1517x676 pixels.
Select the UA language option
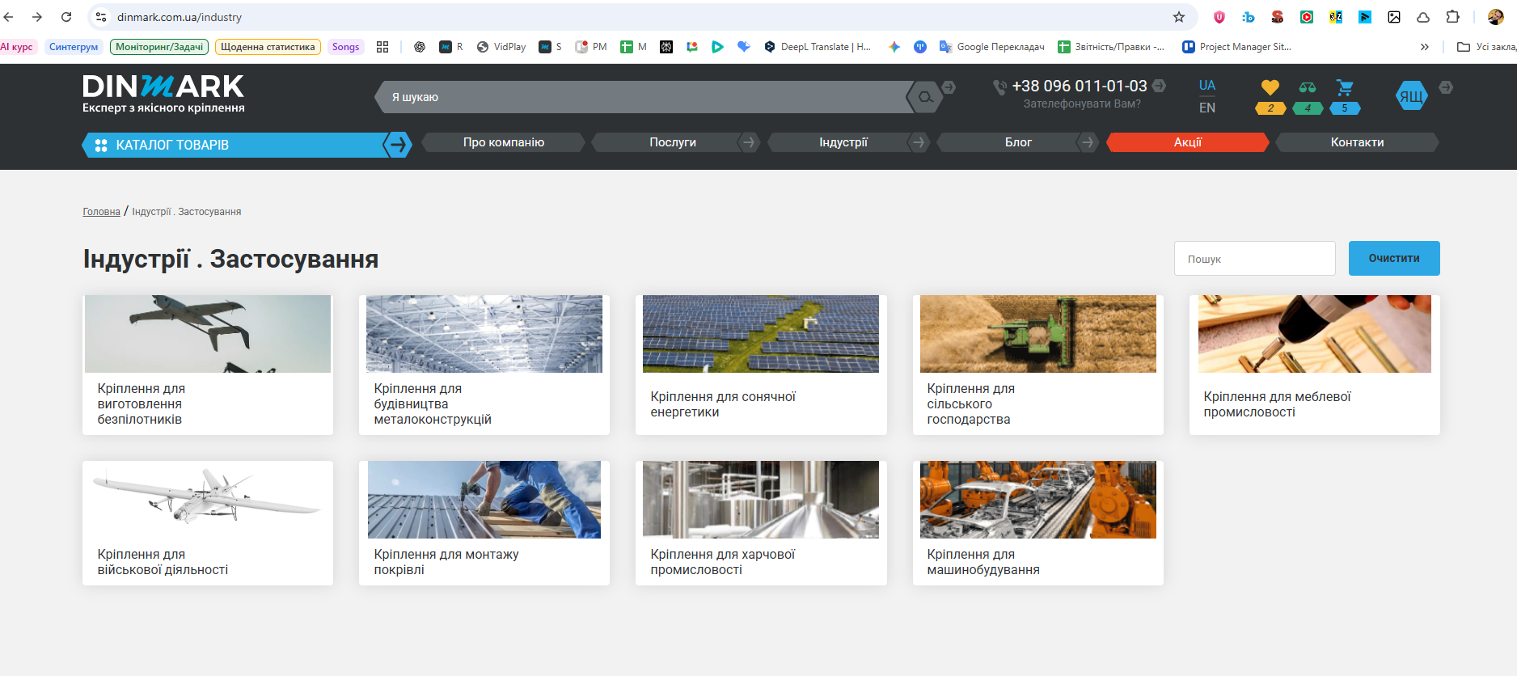[x=1206, y=86]
